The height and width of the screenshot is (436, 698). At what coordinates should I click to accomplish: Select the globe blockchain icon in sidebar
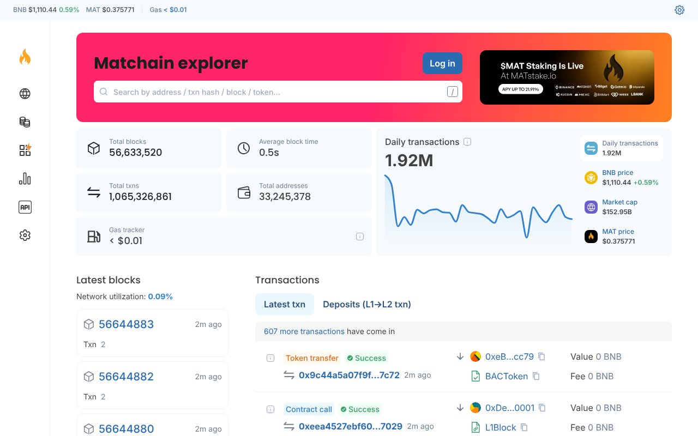click(25, 93)
